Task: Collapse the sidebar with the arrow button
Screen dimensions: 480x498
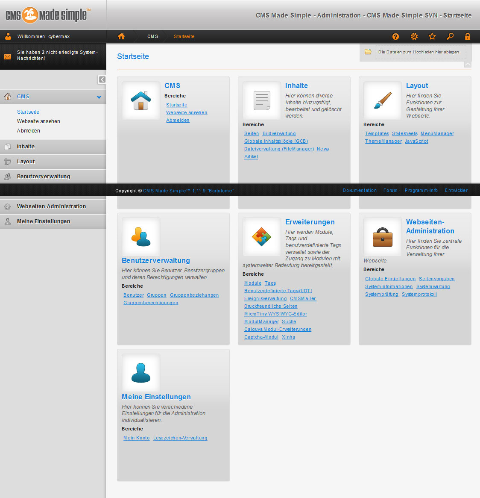Action: click(102, 80)
